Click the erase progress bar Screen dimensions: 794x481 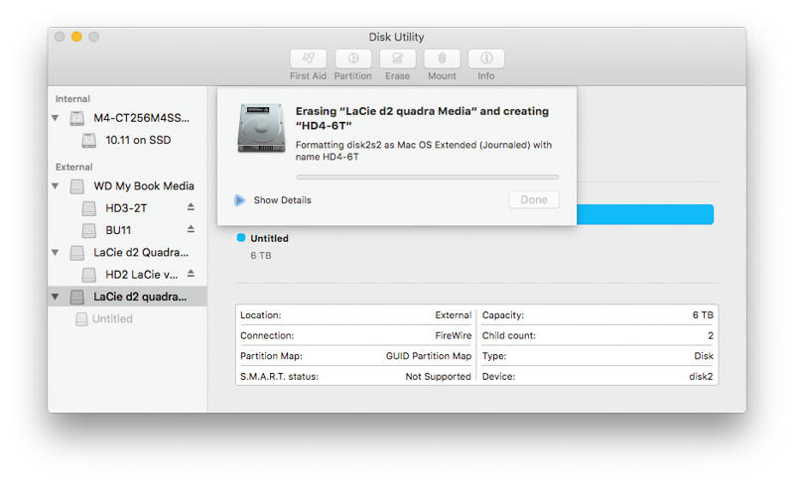[x=427, y=178]
